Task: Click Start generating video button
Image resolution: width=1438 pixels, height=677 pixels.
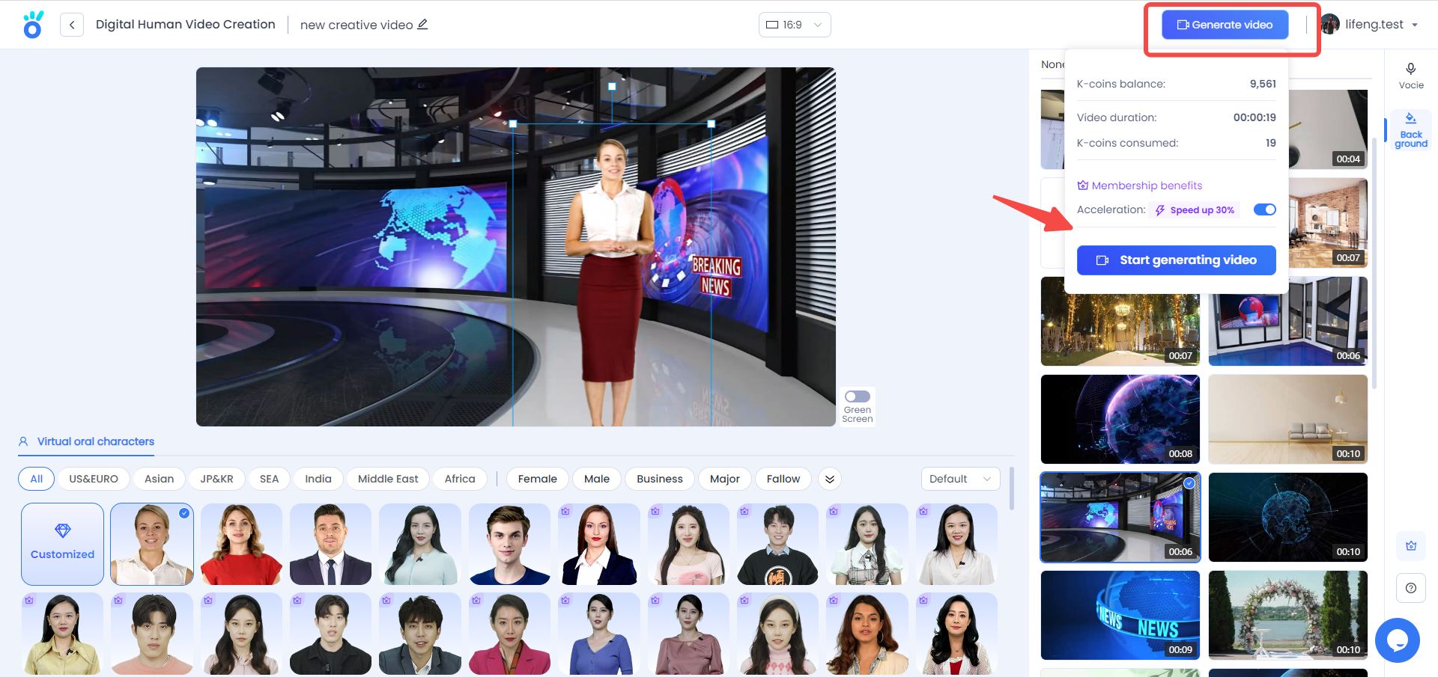Action: (x=1177, y=260)
